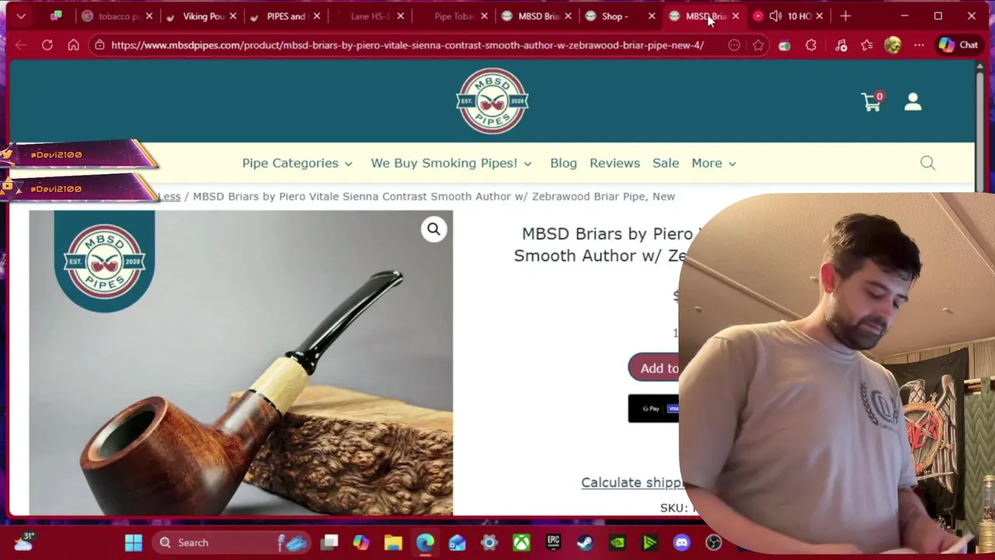Click the website address bar
995x560 pixels.
[x=407, y=45]
